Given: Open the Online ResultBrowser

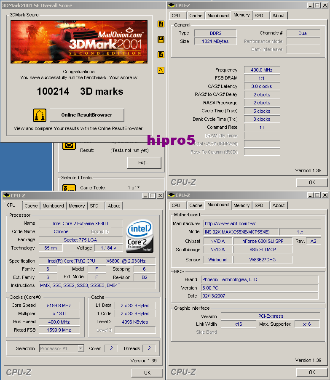Looking at the screenshot, I should point(87,115).
